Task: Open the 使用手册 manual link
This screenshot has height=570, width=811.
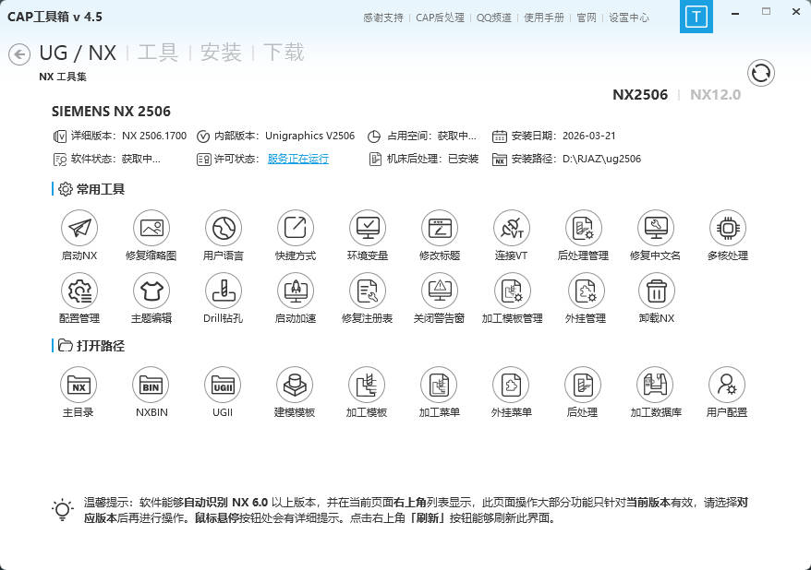Action: pyautogui.click(x=544, y=18)
